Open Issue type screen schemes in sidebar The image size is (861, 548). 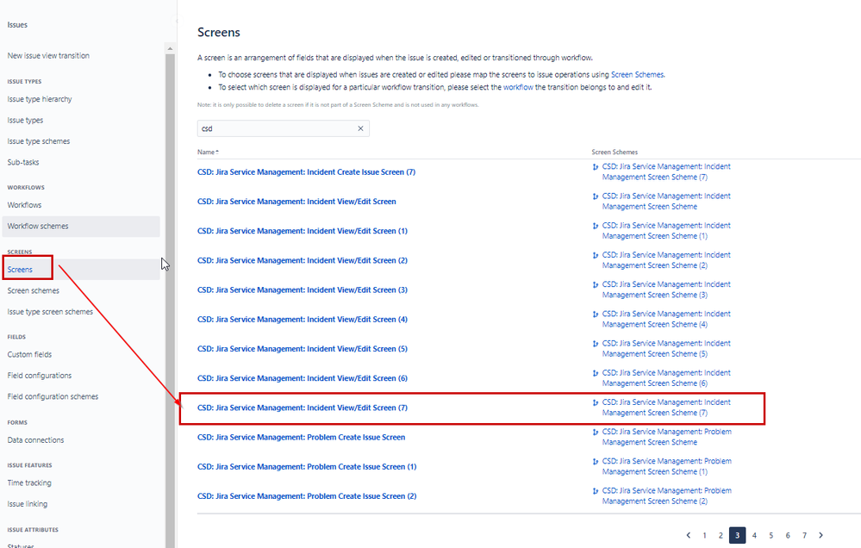[x=50, y=312]
